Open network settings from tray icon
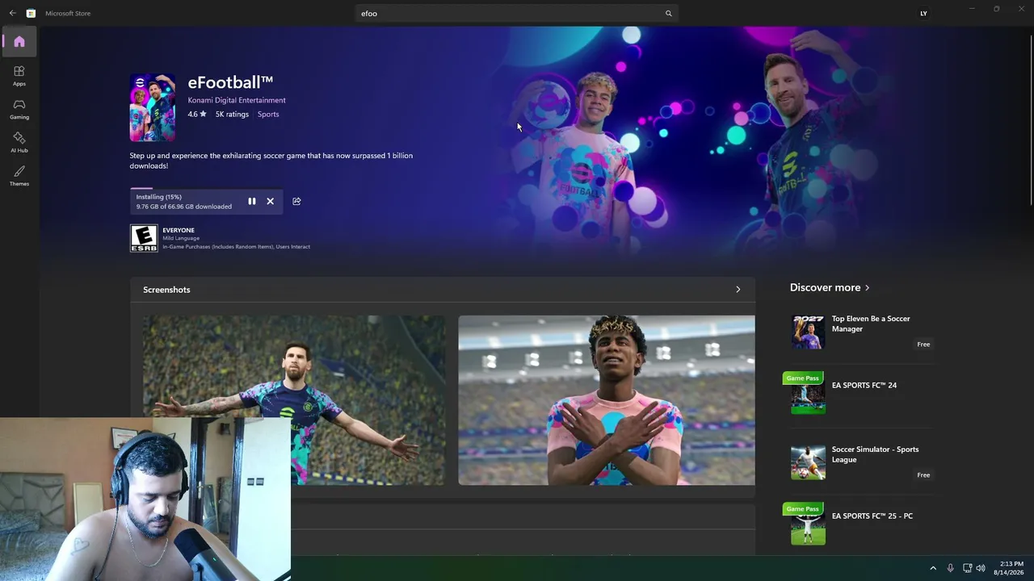The width and height of the screenshot is (1034, 581). coord(967,568)
